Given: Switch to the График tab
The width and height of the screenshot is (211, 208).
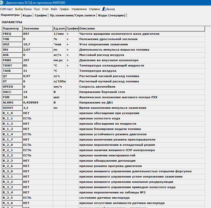Looking at the screenshot, I should pyautogui.click(x=41, y=15).
